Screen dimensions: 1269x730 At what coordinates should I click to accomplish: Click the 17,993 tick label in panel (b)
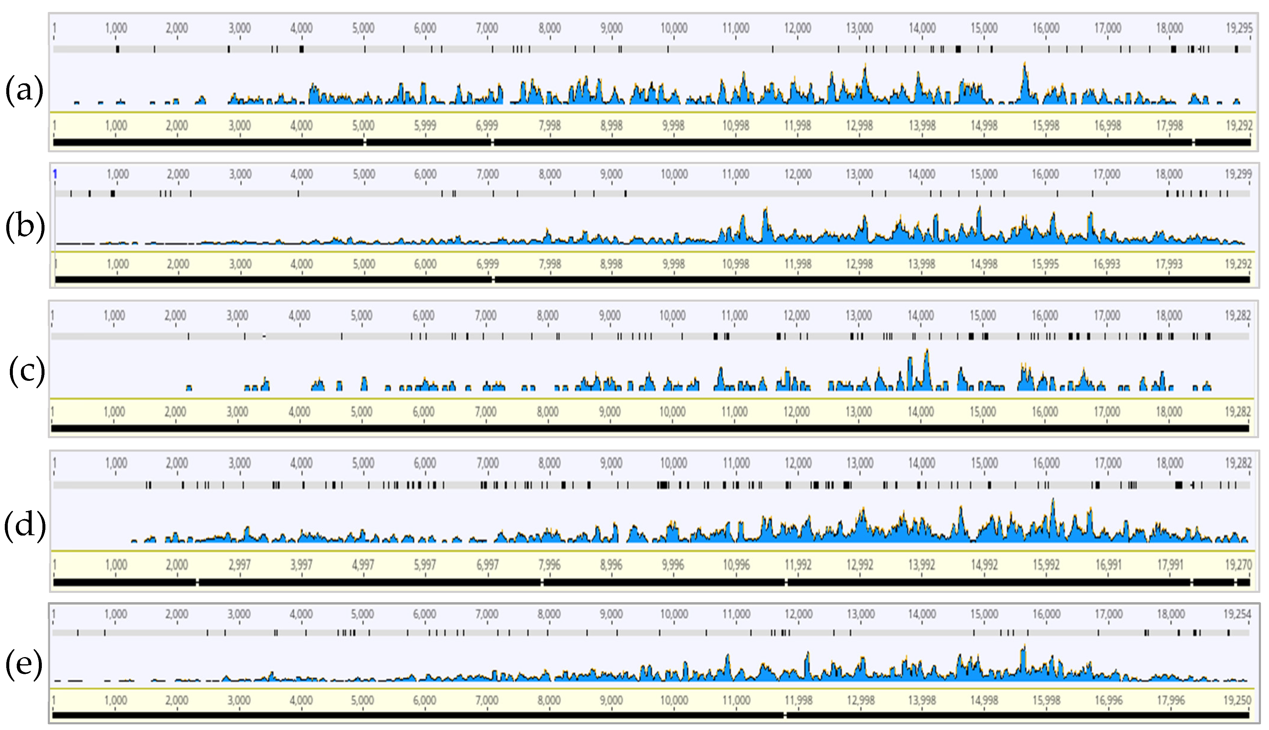(x=1169, y=264)
